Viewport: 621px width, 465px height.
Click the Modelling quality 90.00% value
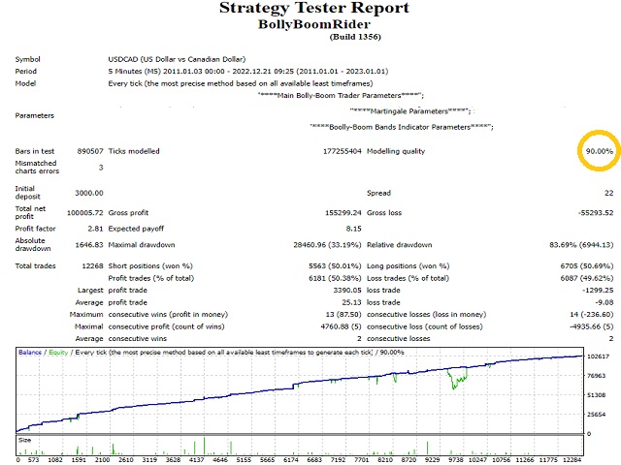(x=600, y=151)
